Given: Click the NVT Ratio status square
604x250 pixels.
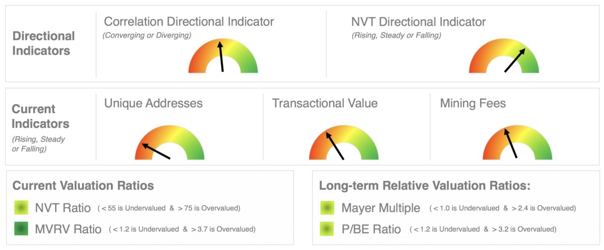Looking at the screenshot, I should 21,208.
